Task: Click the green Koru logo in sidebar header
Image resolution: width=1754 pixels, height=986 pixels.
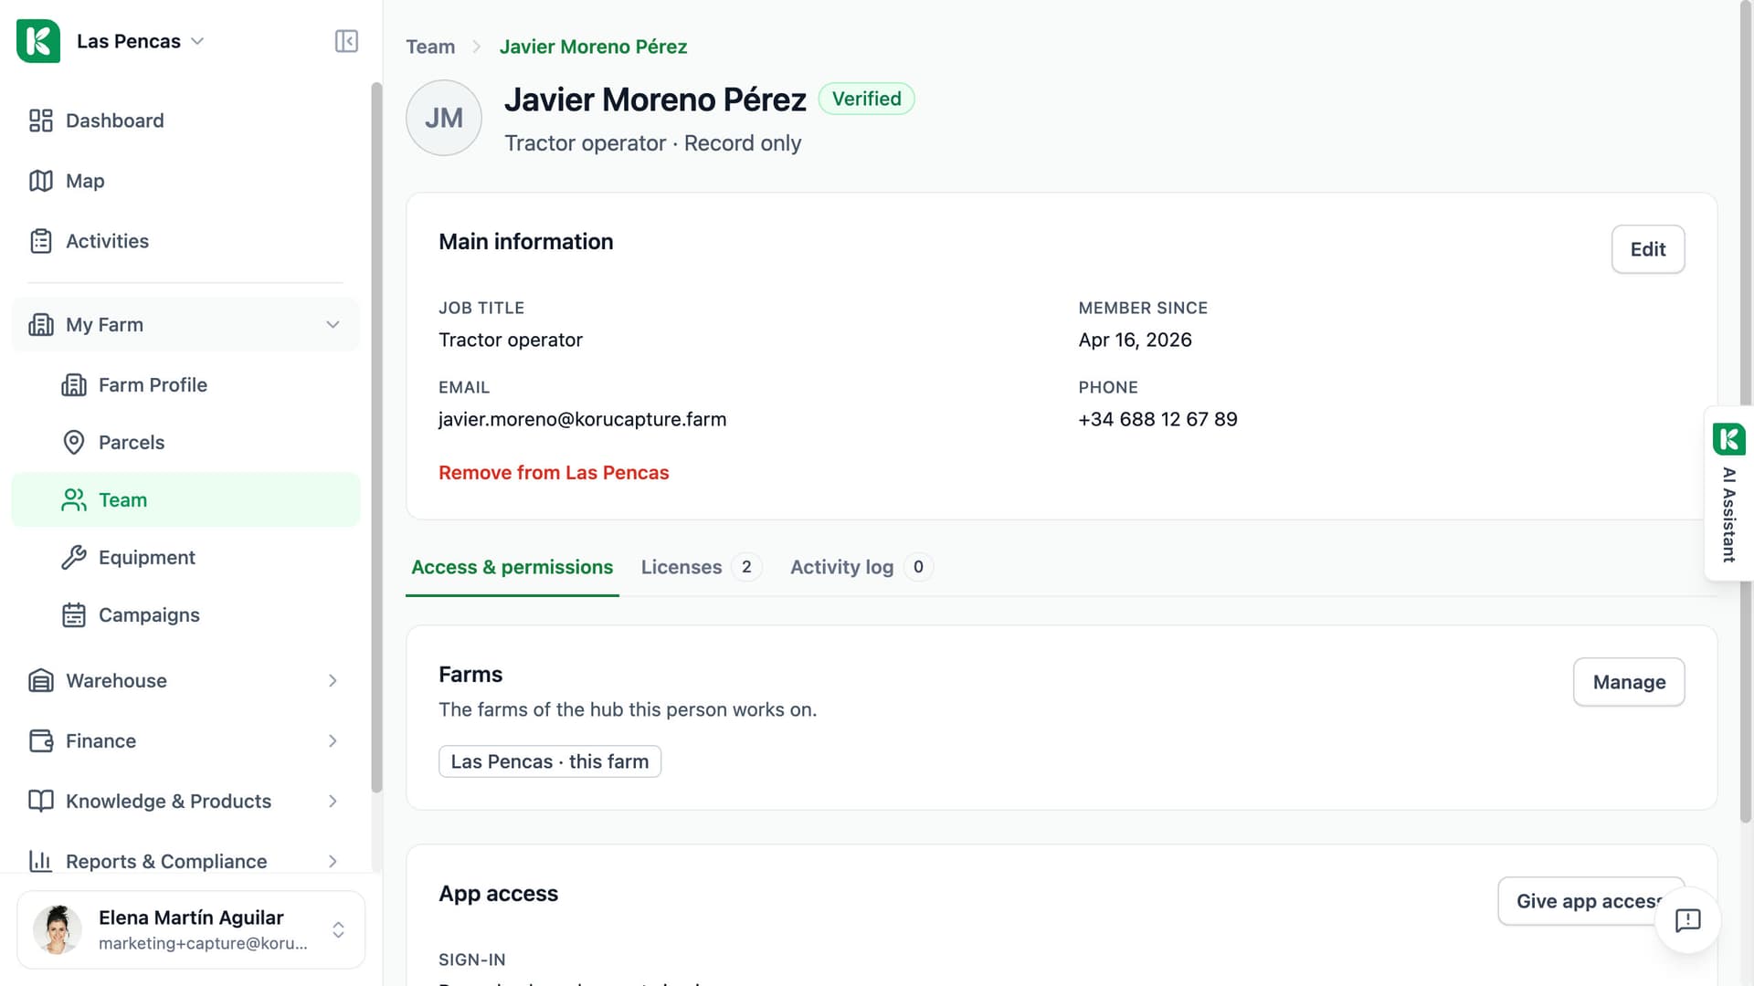Action: 38,41
